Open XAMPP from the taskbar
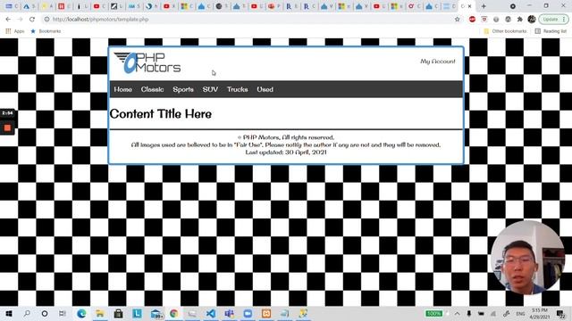Viewport: 572px width, 321px height. [x=266, y=313]
